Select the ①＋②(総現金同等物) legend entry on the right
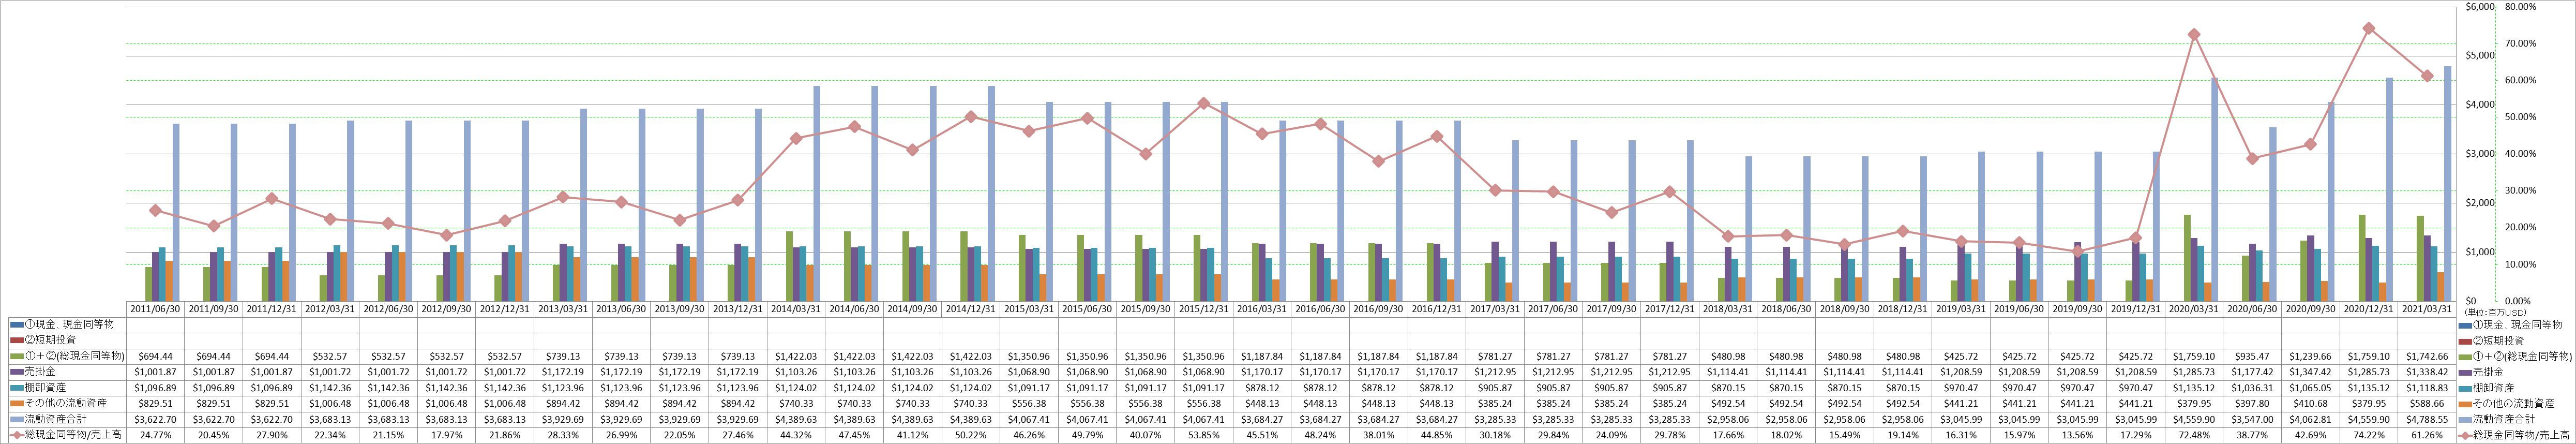 pos(2516,356)
